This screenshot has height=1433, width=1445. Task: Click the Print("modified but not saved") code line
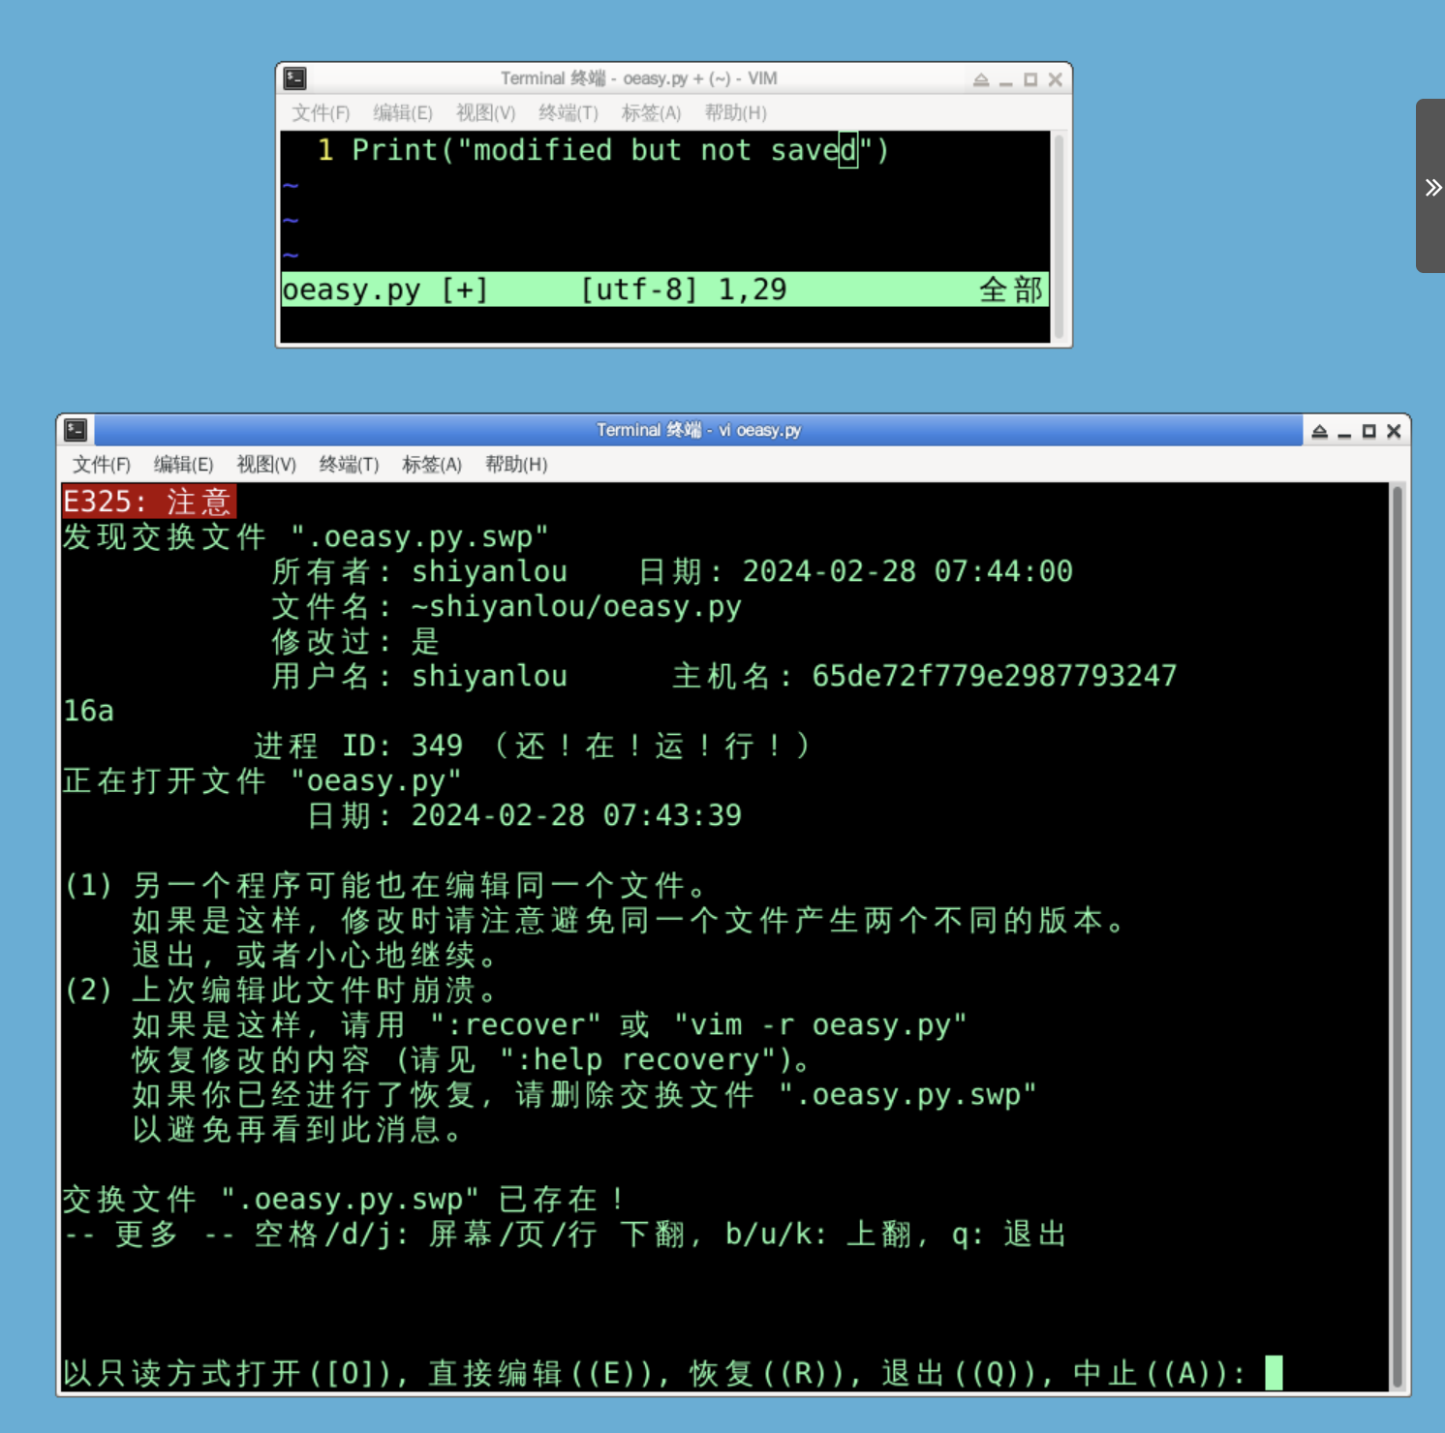[x=620, y=150]
